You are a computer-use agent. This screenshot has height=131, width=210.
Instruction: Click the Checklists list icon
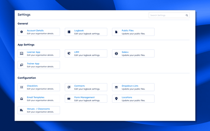pyautogui.click(x=22, y=87)
